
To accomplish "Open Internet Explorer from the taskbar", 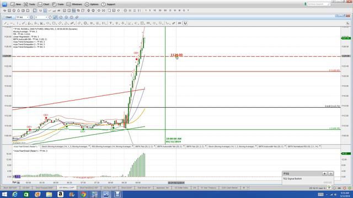I will pyautogui.click(x=15, y=194).
